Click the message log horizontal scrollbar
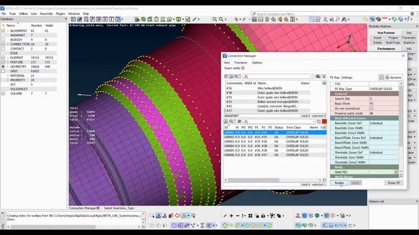The height and width of the screenshot is (235, 419). tap(53, 227)
